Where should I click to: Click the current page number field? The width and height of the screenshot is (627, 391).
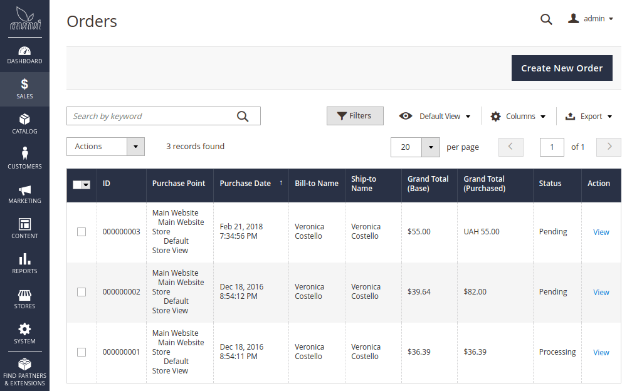coord(552,147)
